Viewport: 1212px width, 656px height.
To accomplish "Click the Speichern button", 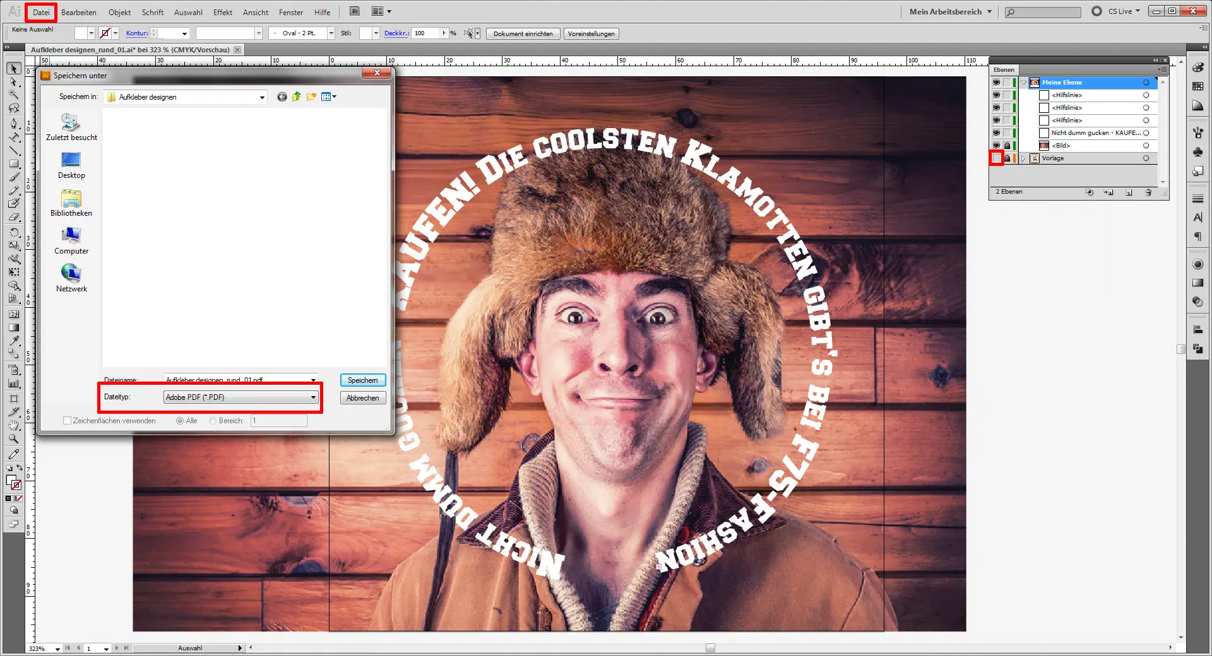I will coord(362,380).
